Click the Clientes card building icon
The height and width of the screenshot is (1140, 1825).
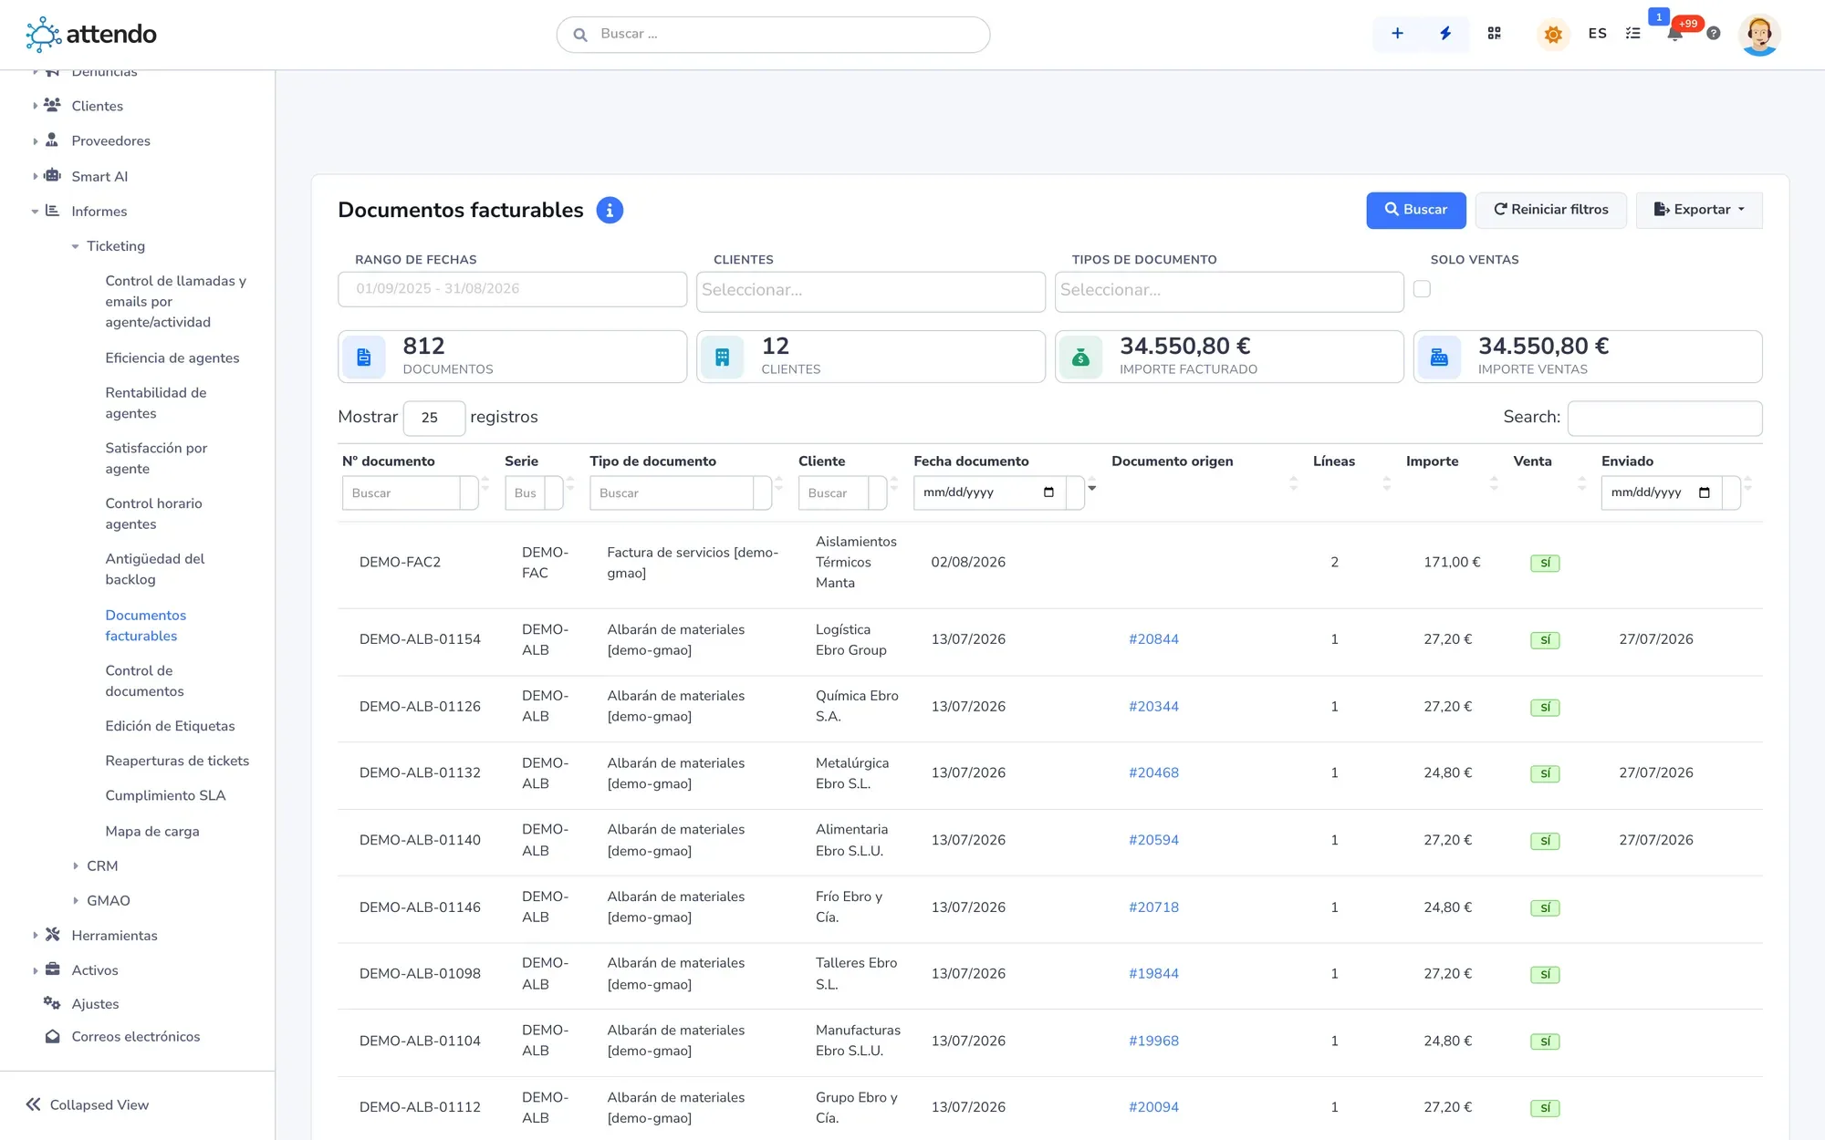[723, 357]
